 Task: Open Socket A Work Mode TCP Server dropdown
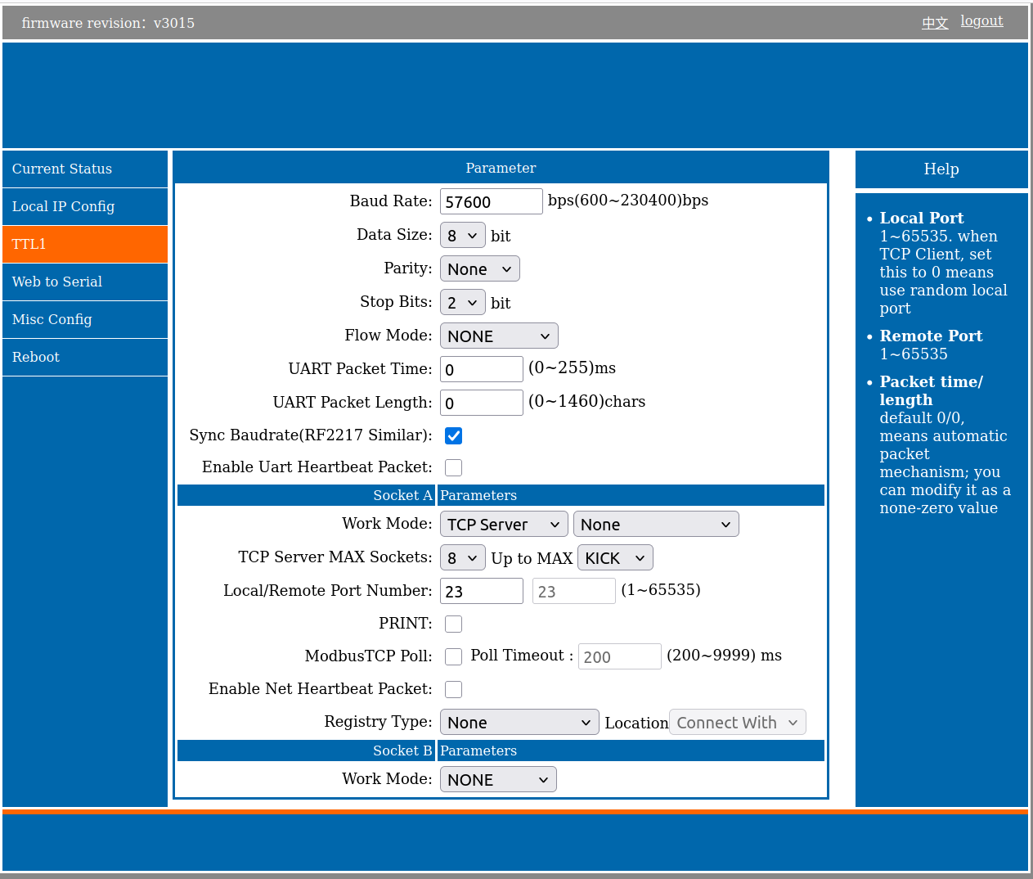pos(503,525)
